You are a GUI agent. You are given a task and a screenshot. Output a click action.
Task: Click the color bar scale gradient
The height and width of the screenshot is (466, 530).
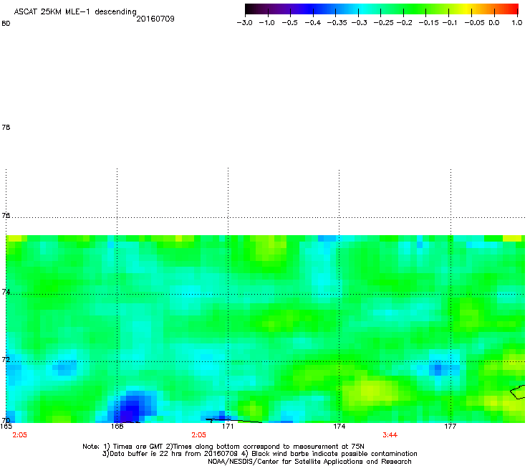pos(382,9)
